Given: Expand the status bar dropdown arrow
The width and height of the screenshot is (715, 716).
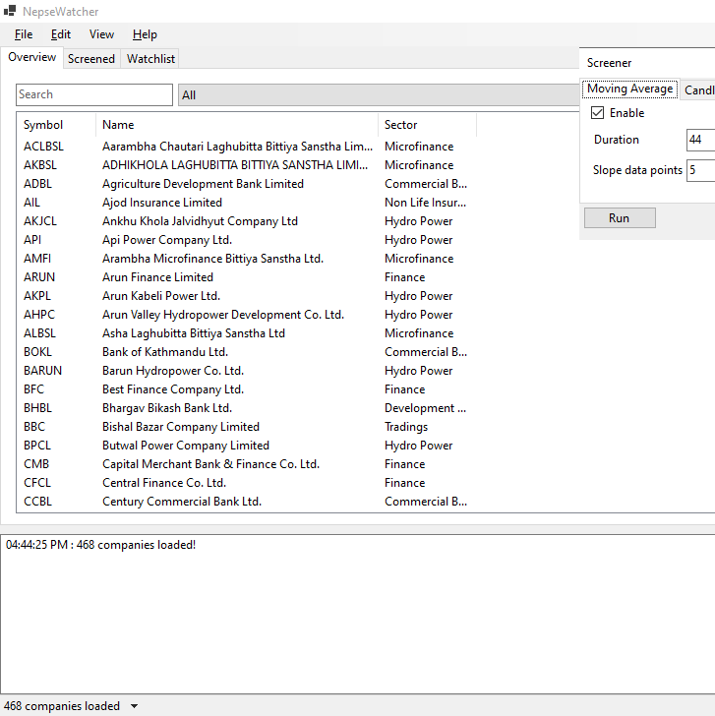Looking at the screenshot, I should (134, 706).
